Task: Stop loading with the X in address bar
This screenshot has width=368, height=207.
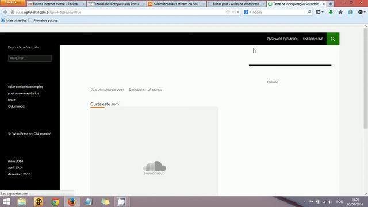Action: pyautogui.click(x=237, y=12)
